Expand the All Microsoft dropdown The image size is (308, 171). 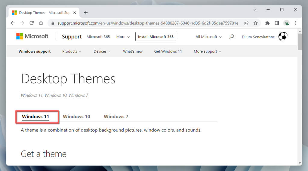[208, 37]
